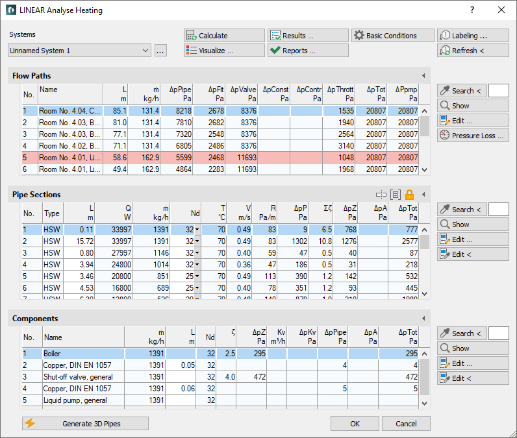
Task: Click Search < in Components
Action: click(462, 334)
